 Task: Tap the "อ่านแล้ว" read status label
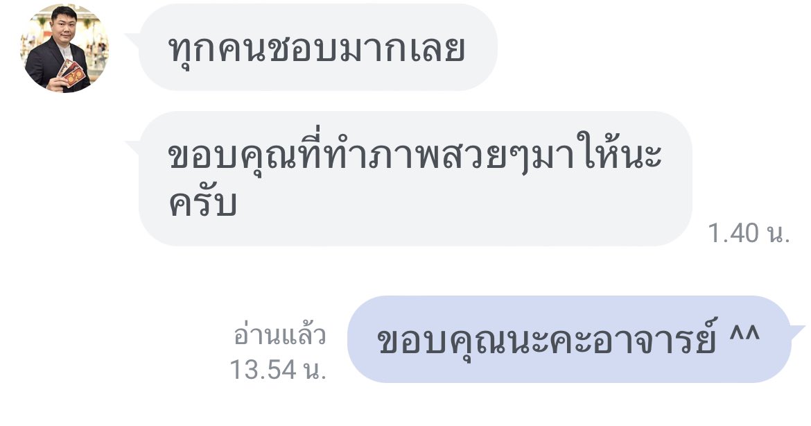click(x=280, y=335)
